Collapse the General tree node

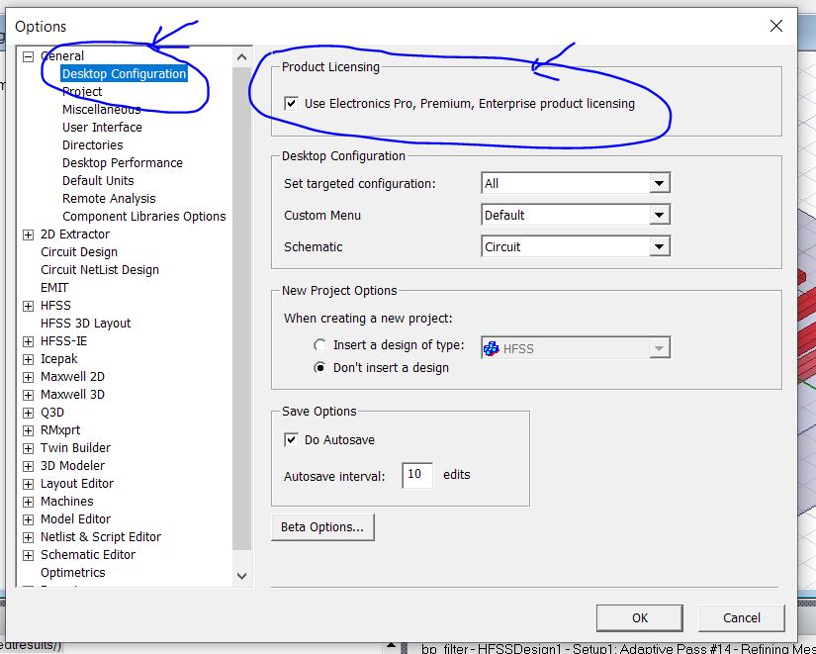click(28, 56)
